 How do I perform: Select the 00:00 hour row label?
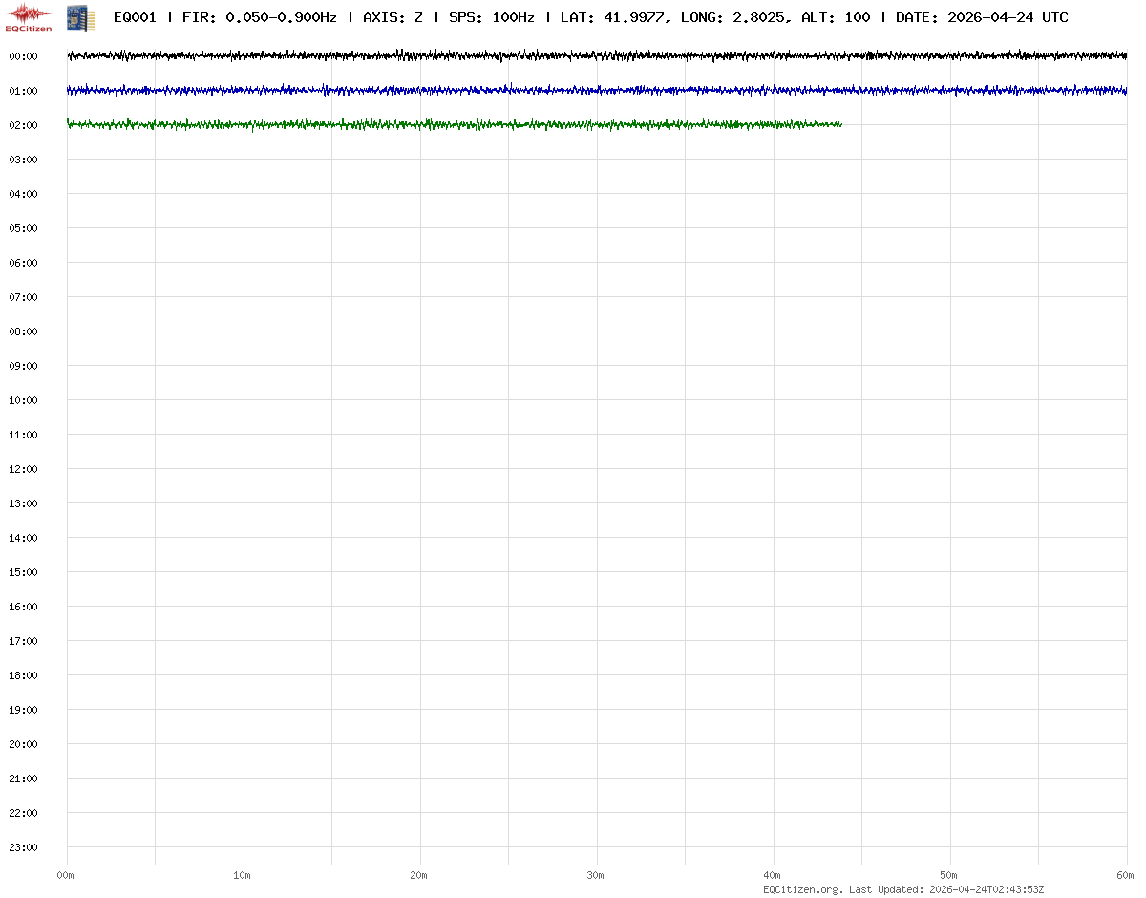[x=23, y=56]
